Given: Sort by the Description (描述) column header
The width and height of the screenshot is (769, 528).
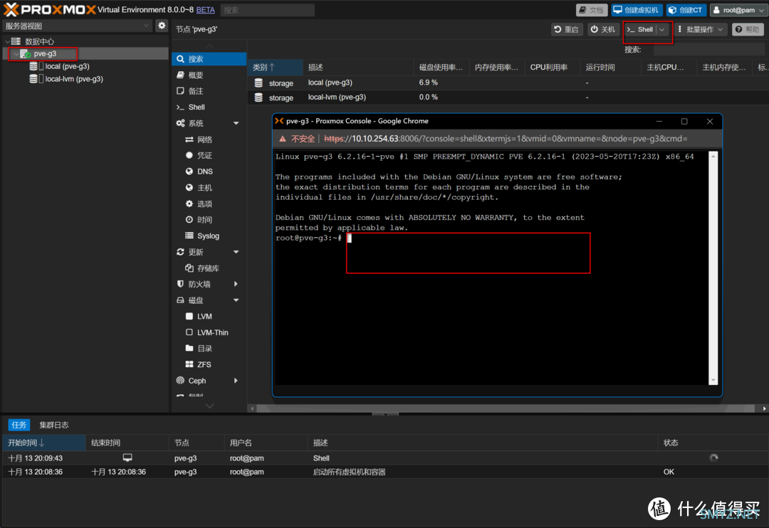Looking at the screenshot, I should (x=358, y=67).
